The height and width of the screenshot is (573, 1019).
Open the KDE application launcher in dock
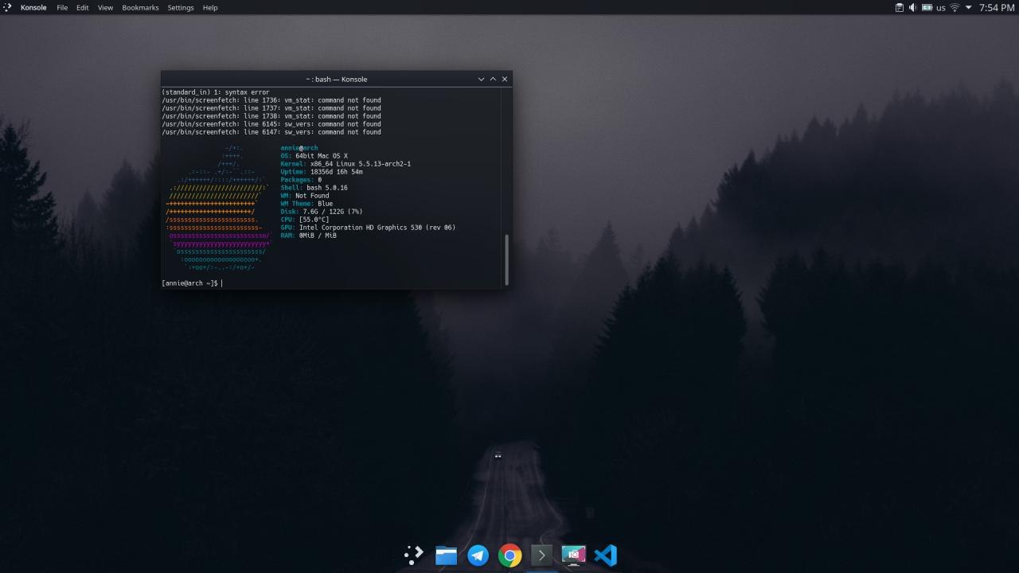414,555
